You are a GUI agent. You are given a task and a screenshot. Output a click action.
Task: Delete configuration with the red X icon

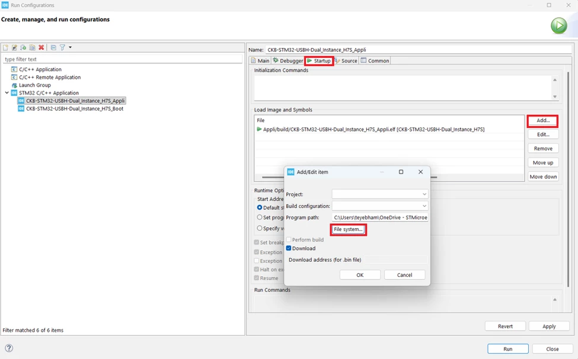[41, 47]
